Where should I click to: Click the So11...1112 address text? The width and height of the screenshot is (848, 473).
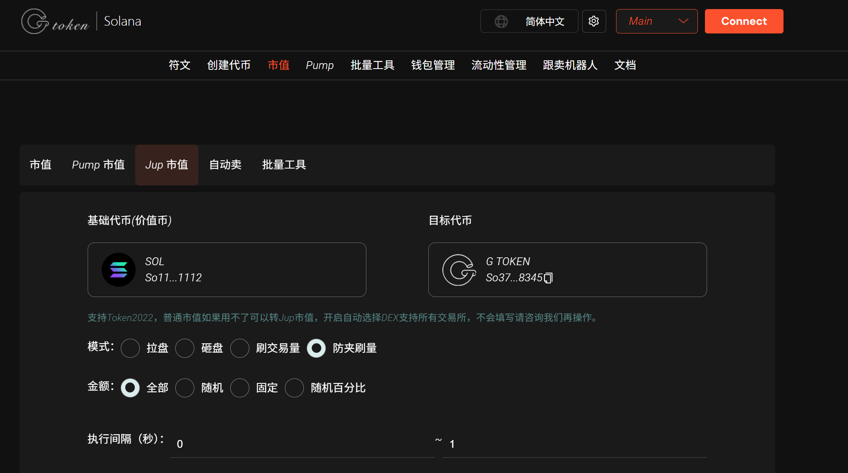point(173,278)
